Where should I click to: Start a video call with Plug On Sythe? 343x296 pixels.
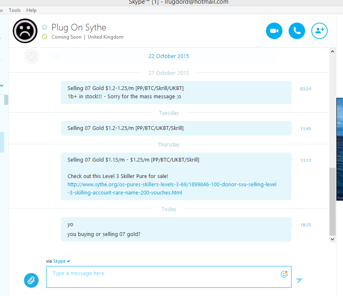(274, 31)
